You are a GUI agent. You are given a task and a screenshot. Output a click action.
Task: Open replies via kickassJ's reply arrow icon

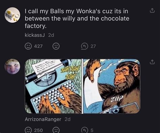[x=85, y=46]
